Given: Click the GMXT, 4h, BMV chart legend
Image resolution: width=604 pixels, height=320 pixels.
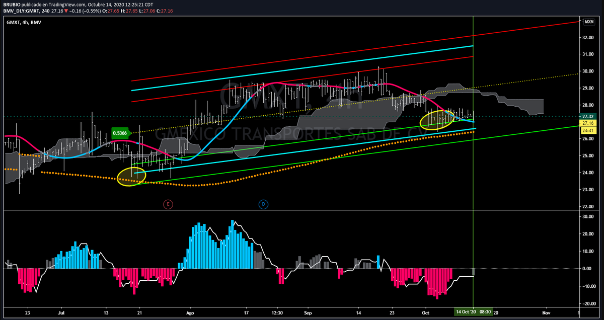Looking at the screenshot, I should 23,22.
